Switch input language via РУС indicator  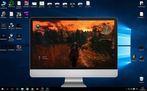pyautogui.click(x=137, y=89)
